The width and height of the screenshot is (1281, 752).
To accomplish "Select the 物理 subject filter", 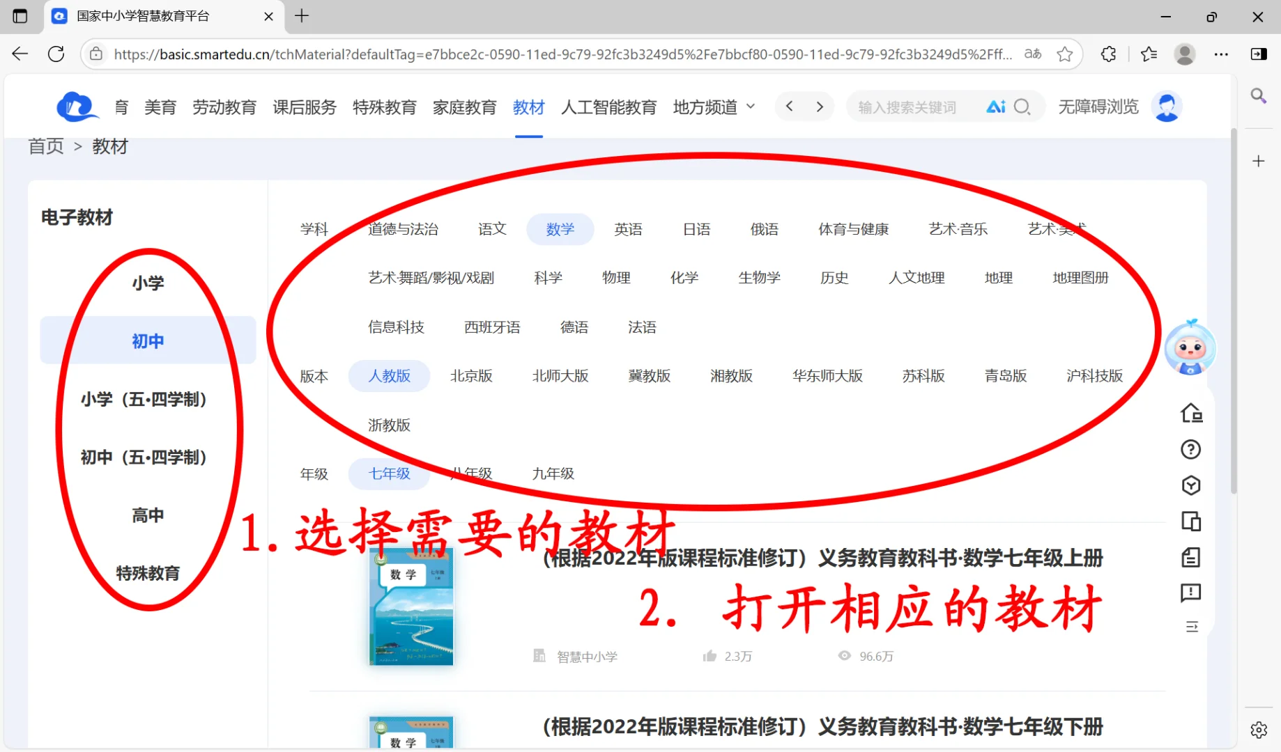I will (x=616, y=278).
